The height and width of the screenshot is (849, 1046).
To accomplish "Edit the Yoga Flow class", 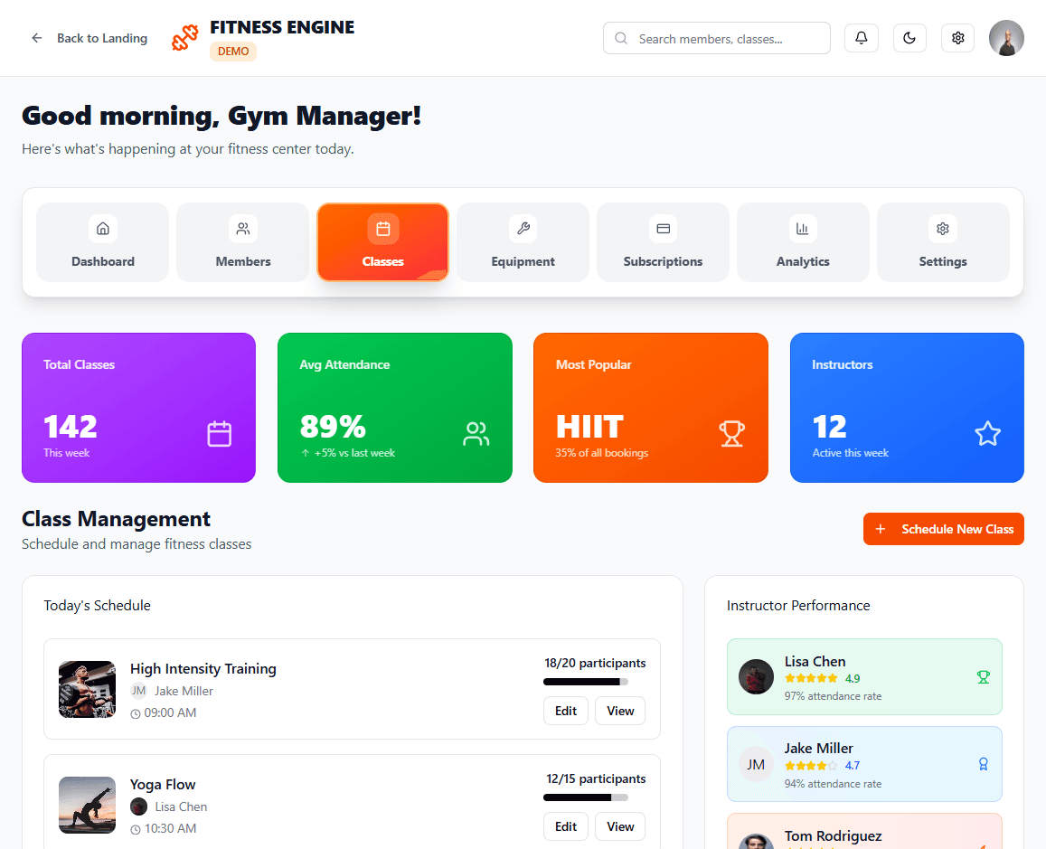I will pyautogui.click(x=566, y=826).
